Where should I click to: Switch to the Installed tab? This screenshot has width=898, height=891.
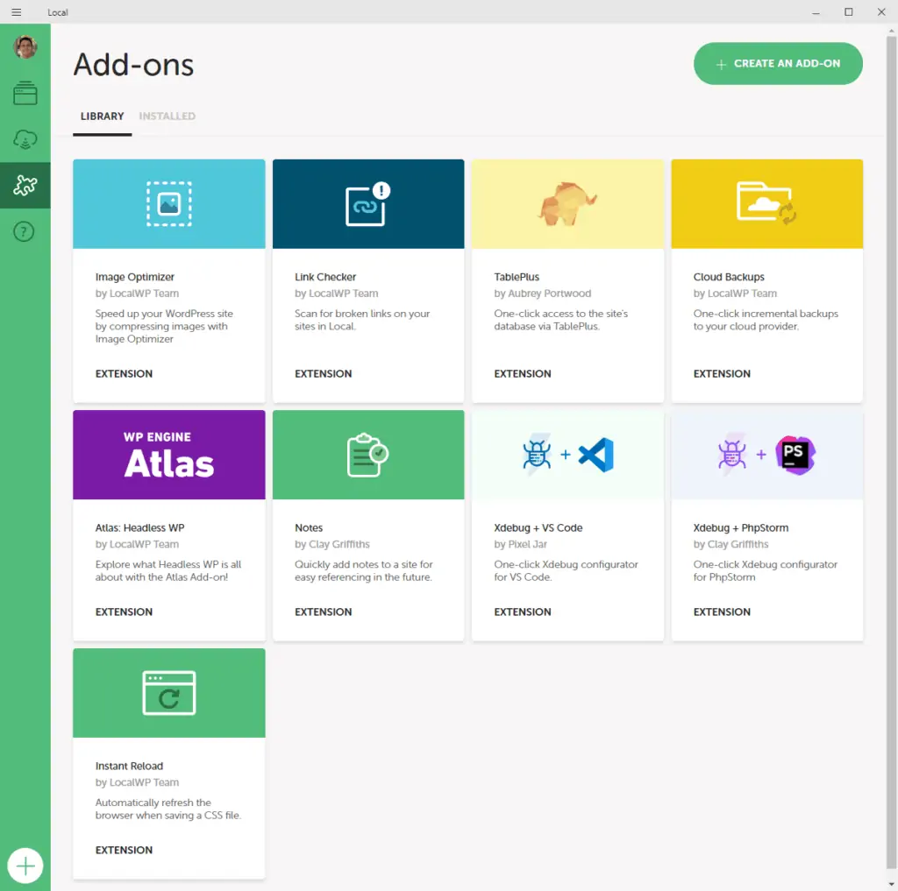pos(167,117)
